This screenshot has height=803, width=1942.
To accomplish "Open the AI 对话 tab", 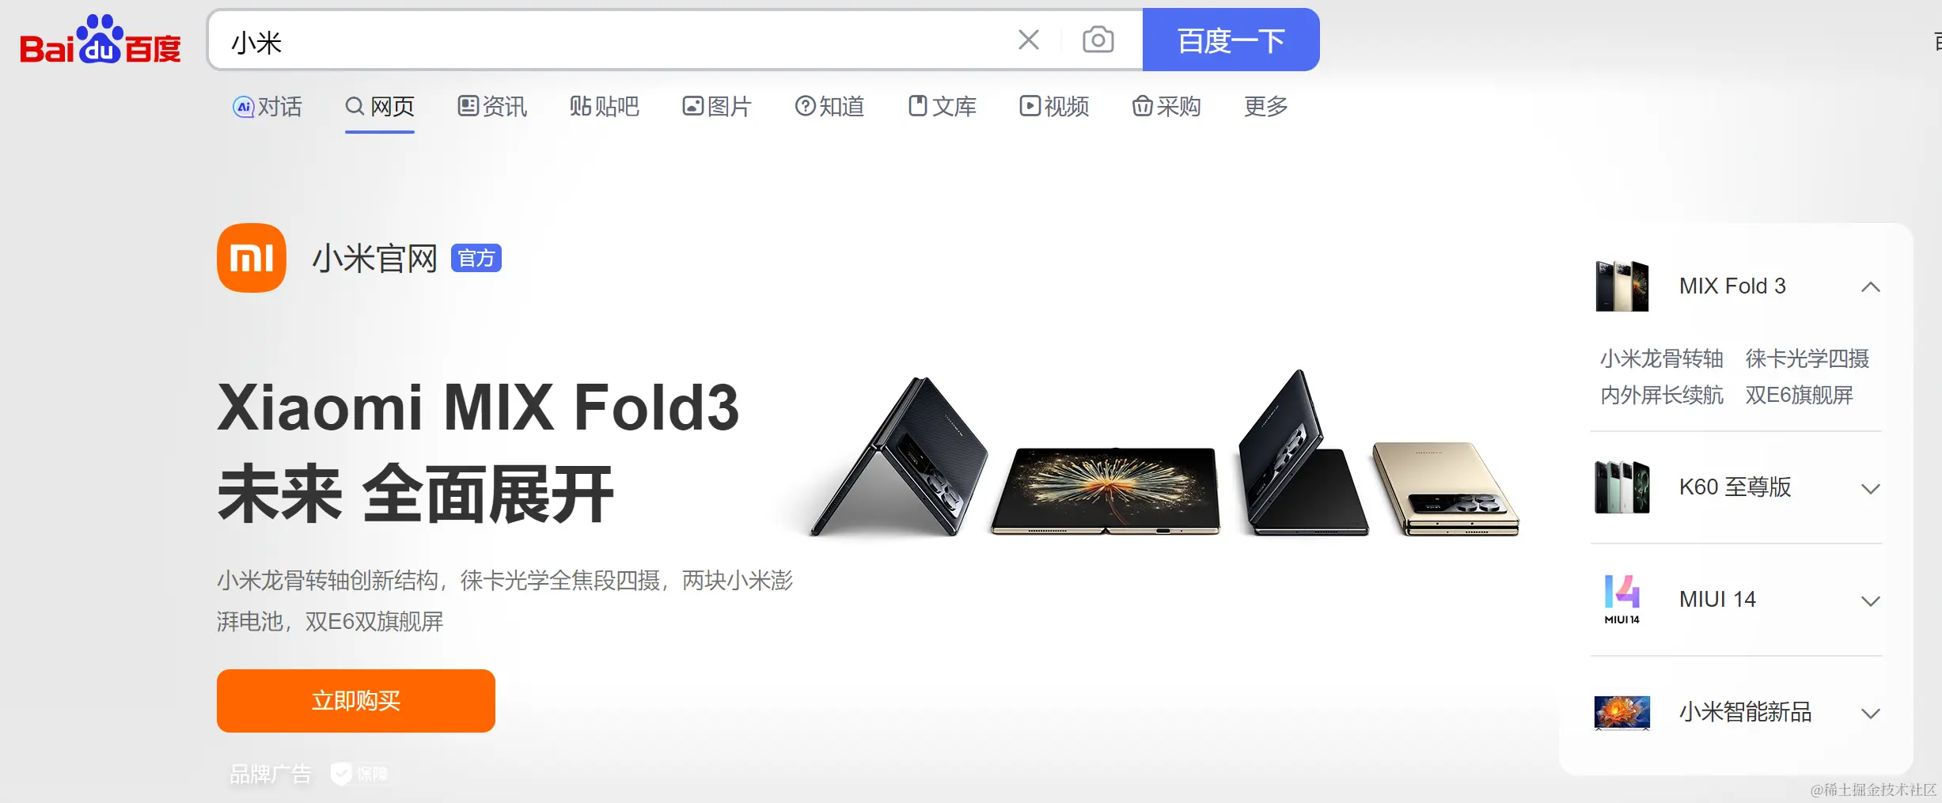I will [x=267, y=106].
